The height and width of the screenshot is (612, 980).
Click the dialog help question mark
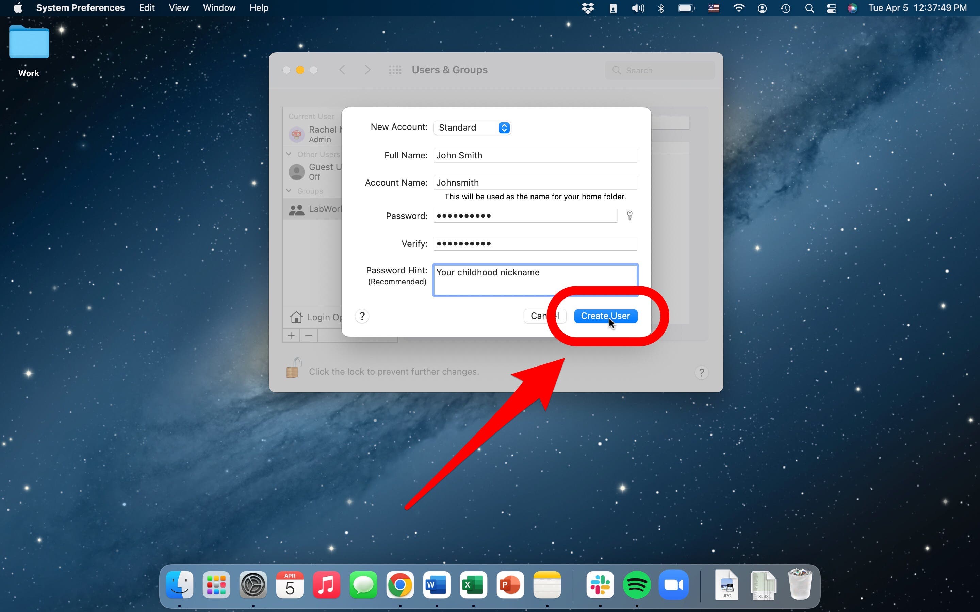(x=362, y=316)
